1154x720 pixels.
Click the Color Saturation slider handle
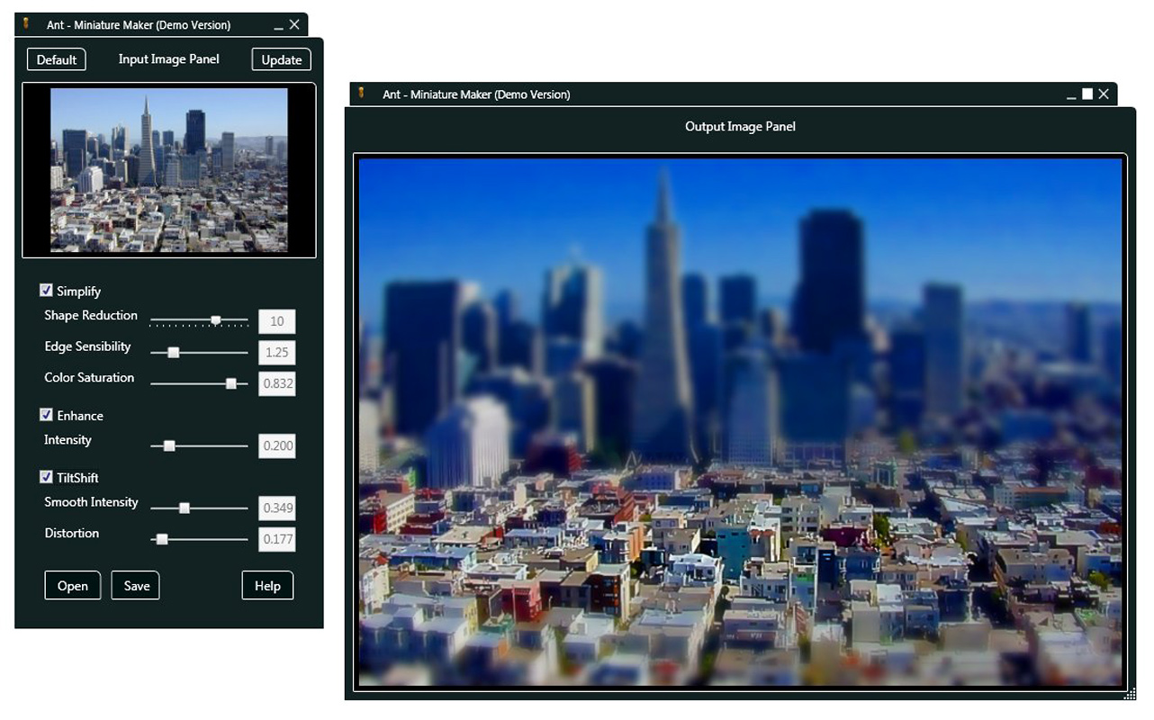click(230, 383)
